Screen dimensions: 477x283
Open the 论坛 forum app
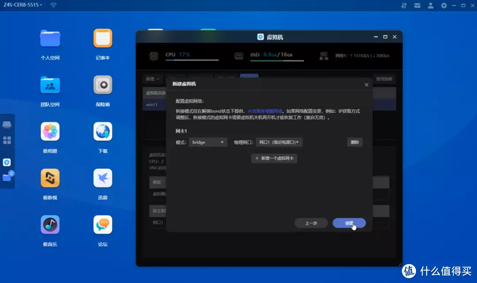[103, 225]
